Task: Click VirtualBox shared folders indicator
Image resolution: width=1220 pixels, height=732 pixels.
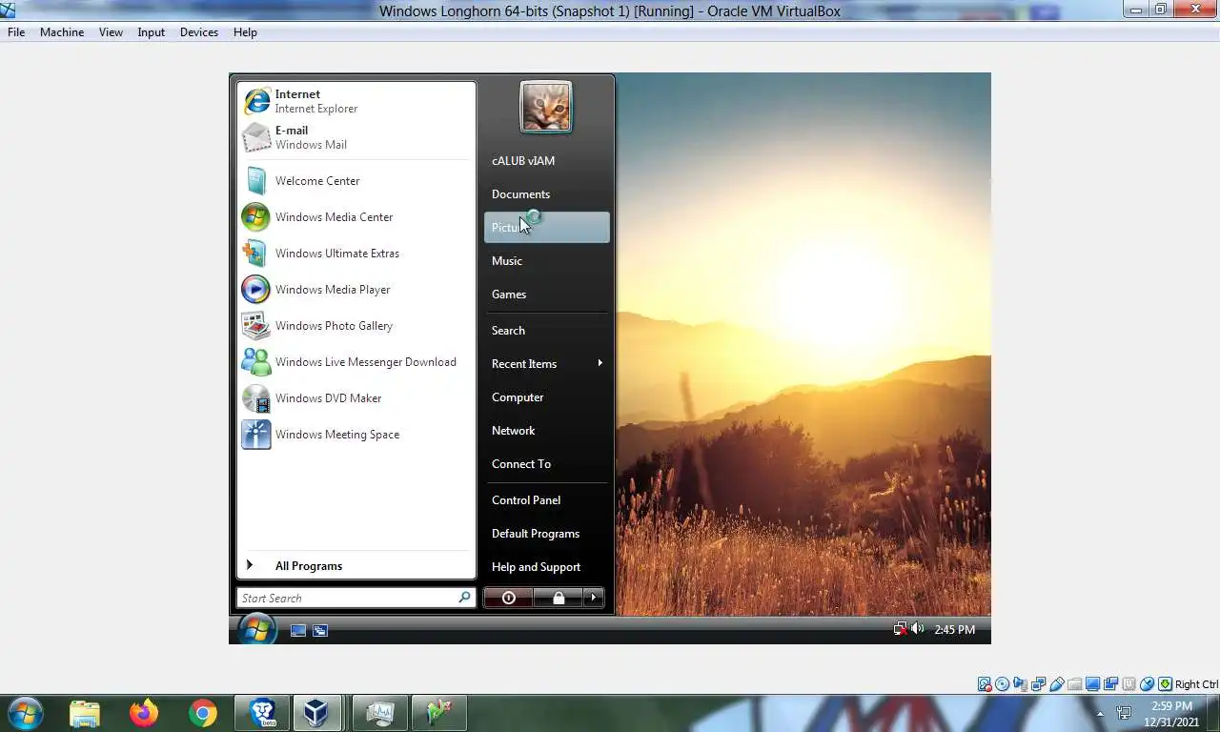Action: click(1075, 684)
